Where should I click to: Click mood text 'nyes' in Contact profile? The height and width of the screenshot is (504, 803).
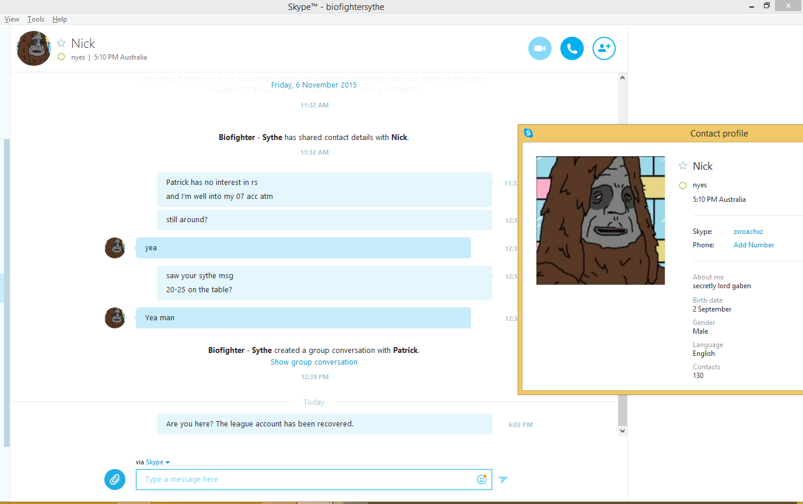point(700,185)
